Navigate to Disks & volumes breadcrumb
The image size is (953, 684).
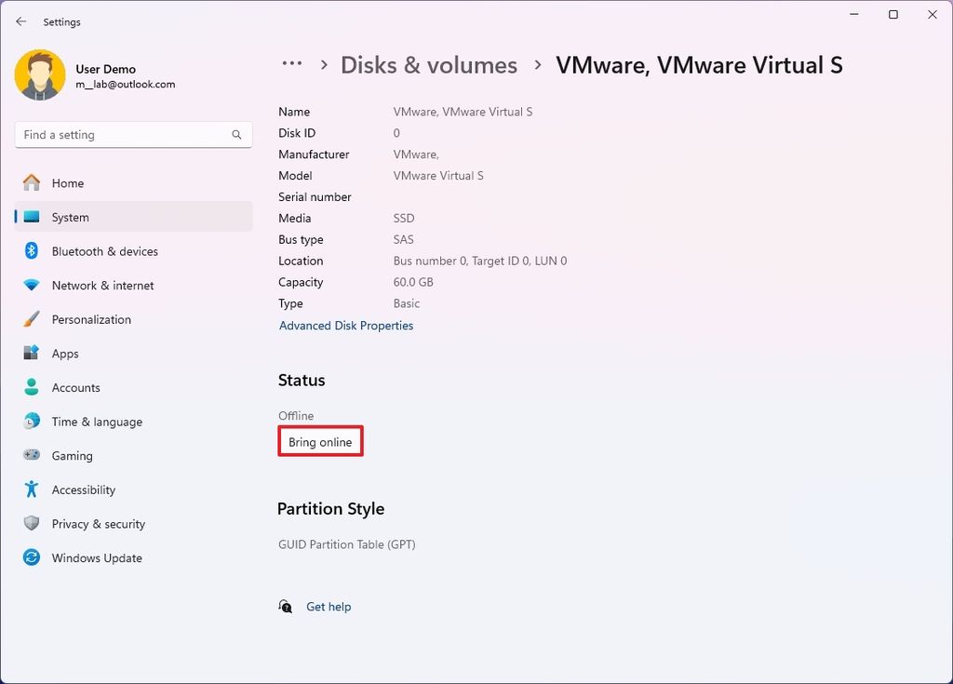pos(429,65)
